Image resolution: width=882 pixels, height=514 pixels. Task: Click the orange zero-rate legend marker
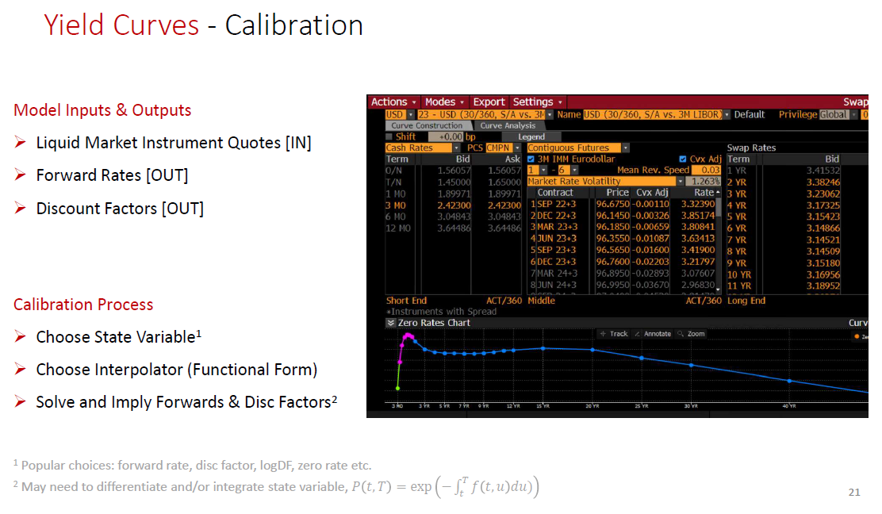[857, 336]
